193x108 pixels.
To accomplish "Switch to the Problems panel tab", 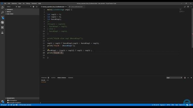I will point(45,78).
